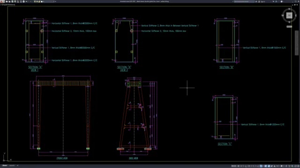
Task: Click the Save As icon
Action: (x=15, y=1)
